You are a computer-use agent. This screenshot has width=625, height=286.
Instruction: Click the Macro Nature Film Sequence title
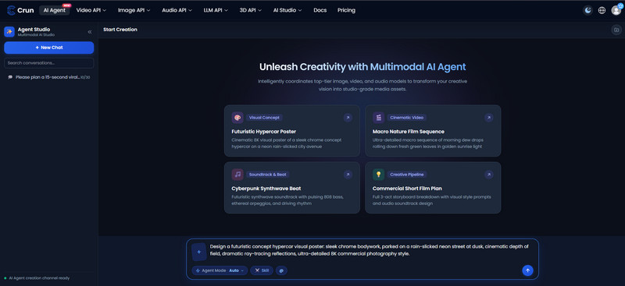pyautogui.click(x=408, y=132)
